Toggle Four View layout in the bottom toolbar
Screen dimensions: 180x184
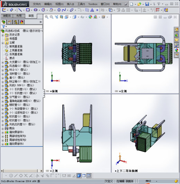tap(89, 176)
